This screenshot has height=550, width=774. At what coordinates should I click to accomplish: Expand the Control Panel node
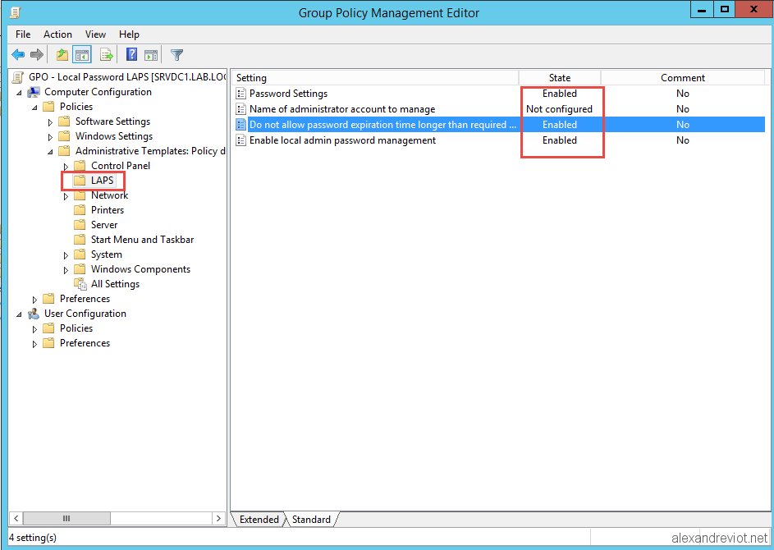pos(66,167)
